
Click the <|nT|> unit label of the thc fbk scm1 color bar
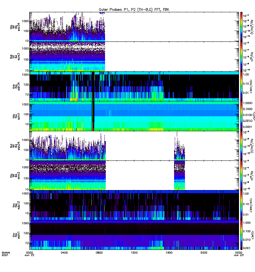click(x=253, y=235)
